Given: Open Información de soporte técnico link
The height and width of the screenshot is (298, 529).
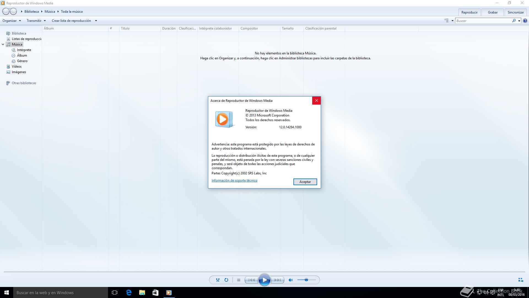Looking at the screenshot, I should point(234,180).
